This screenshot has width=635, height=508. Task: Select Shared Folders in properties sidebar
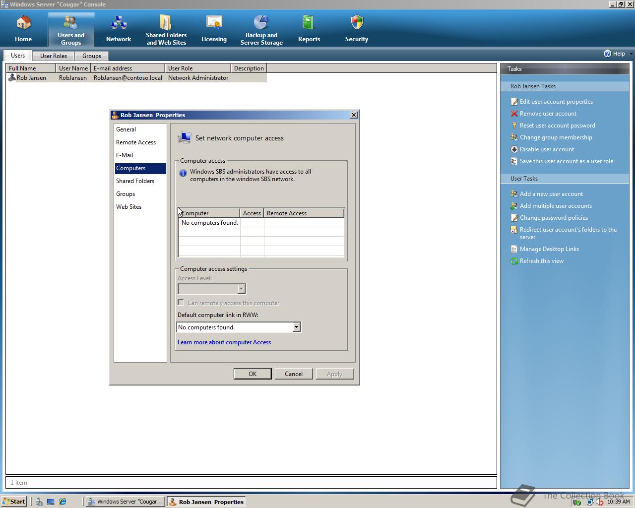[x=140, y=181]
